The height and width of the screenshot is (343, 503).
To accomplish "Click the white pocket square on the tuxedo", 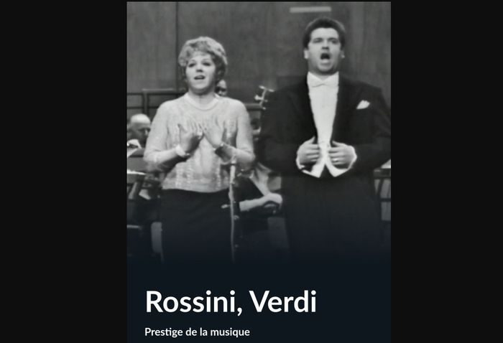I will [363, 104].
